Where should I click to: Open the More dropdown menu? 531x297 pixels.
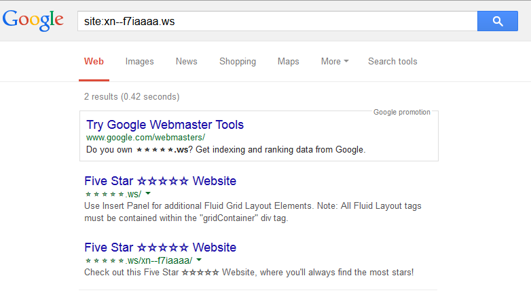335,62
